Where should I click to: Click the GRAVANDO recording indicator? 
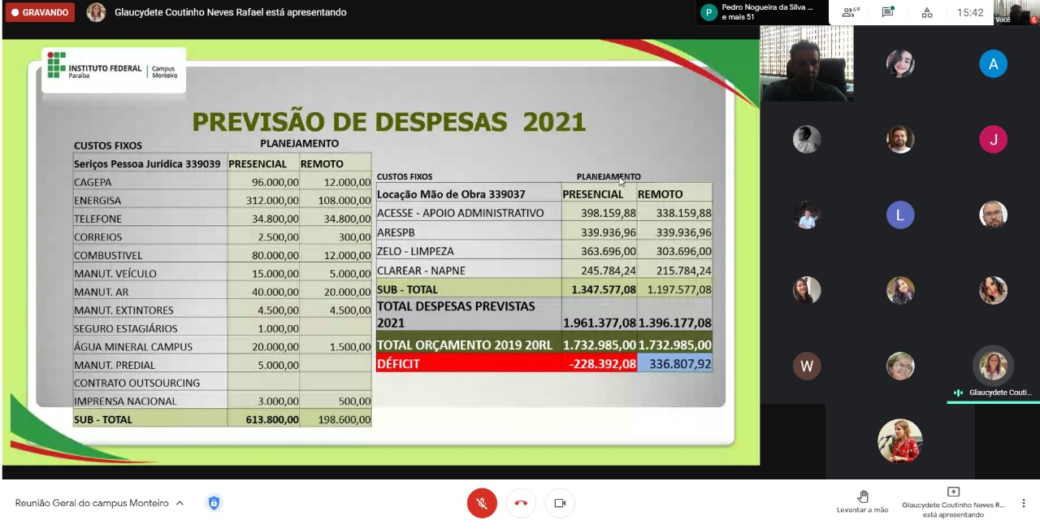[40, 12]
